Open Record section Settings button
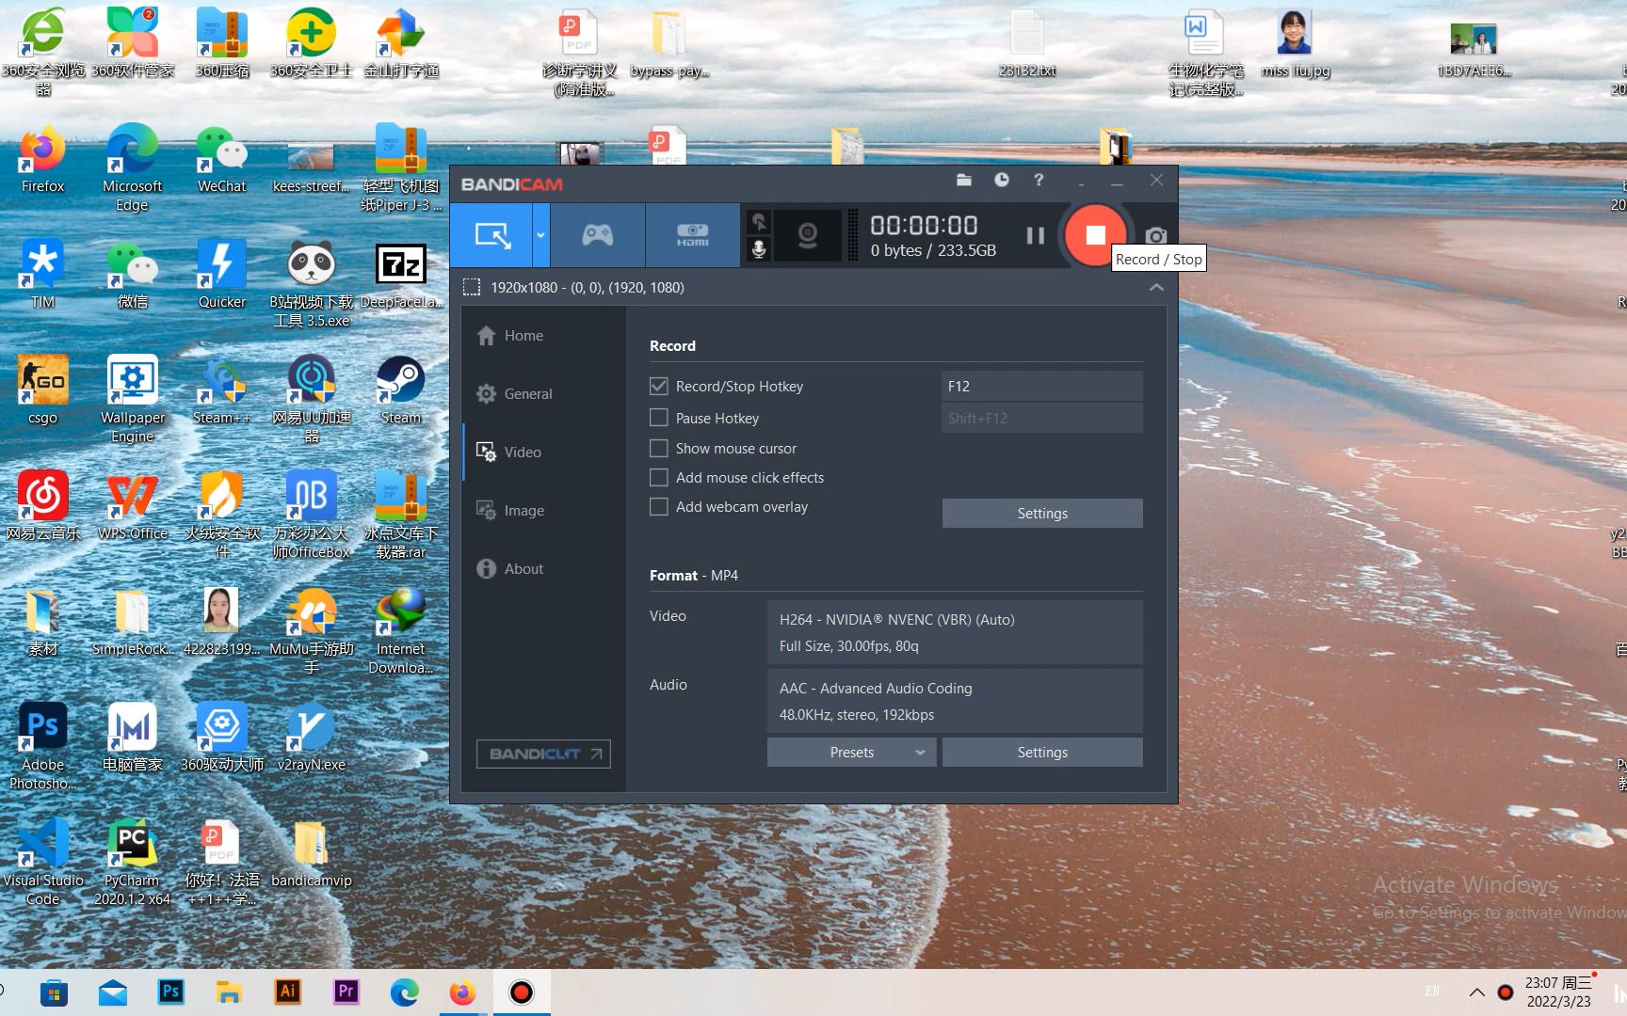 point(1042,514)
